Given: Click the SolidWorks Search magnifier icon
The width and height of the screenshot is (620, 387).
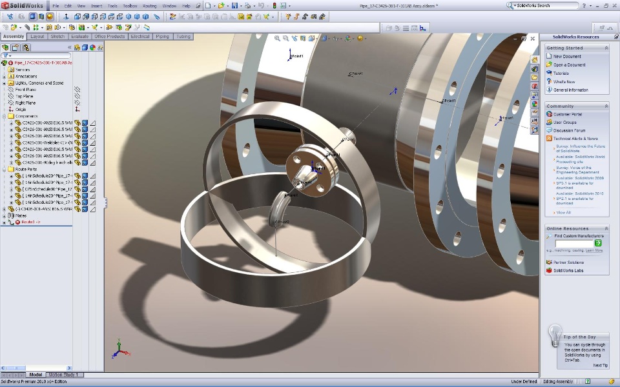Looking at the screenshot, I should (x=510, y=6).
